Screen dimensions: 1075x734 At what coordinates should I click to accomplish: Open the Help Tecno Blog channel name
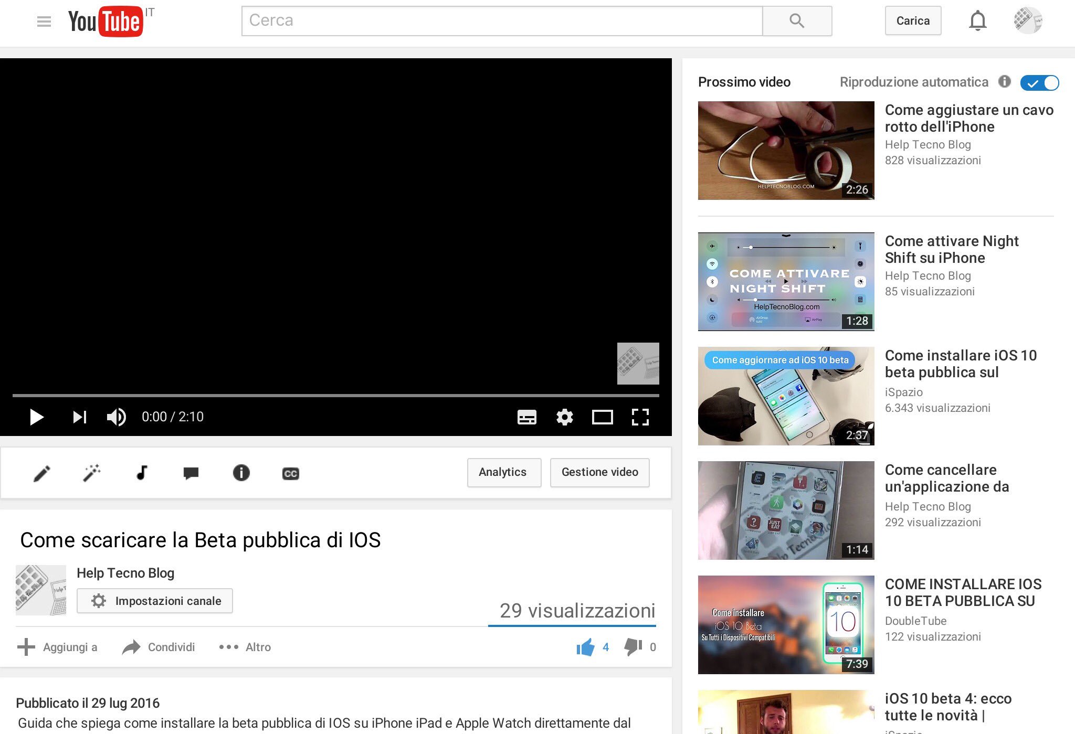coord(125,573)
